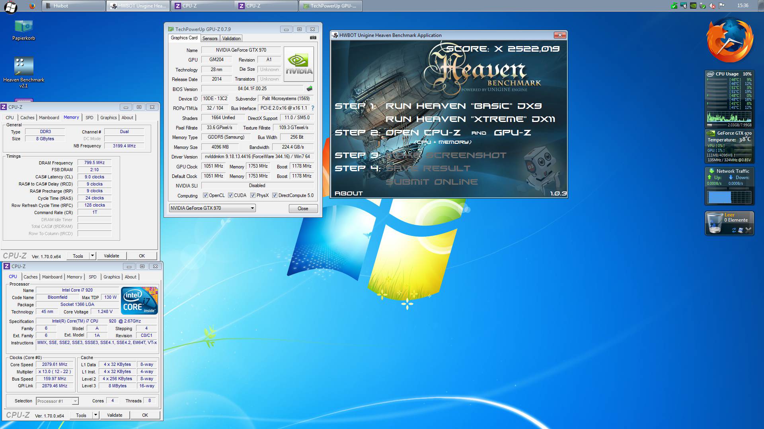Click OK in the CPU-Z CPU window
The image size is (764, 429).
[145, 415]
